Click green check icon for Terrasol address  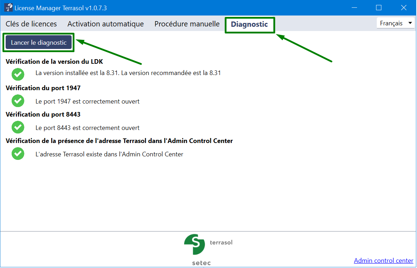pos(18,154)
